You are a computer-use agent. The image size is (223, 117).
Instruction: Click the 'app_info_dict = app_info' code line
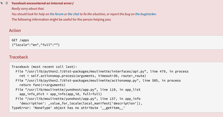click(x=60, y=94)
